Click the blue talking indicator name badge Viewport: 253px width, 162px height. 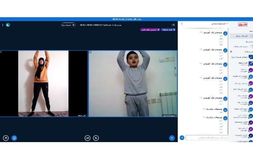coord(167,30)
